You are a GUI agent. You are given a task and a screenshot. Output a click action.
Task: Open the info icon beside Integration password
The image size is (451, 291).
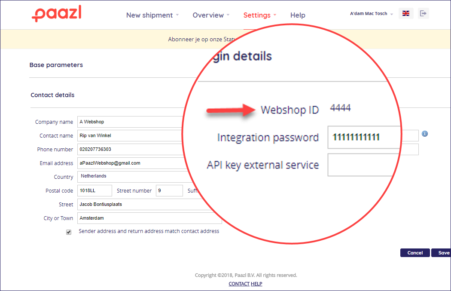tap(424, 134)
